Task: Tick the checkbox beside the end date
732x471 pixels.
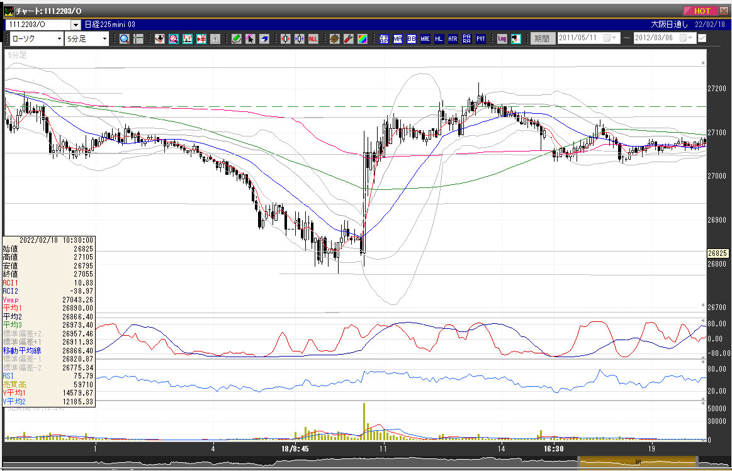Action: click(x=702, y=38)
